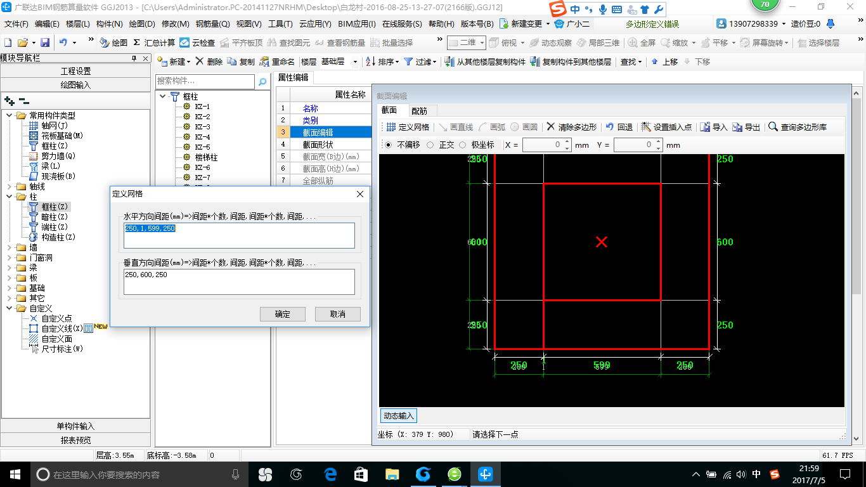This screenshot has width=866, height=487.
Task: Click 全屏 full screen view
Action: point(642,42)
